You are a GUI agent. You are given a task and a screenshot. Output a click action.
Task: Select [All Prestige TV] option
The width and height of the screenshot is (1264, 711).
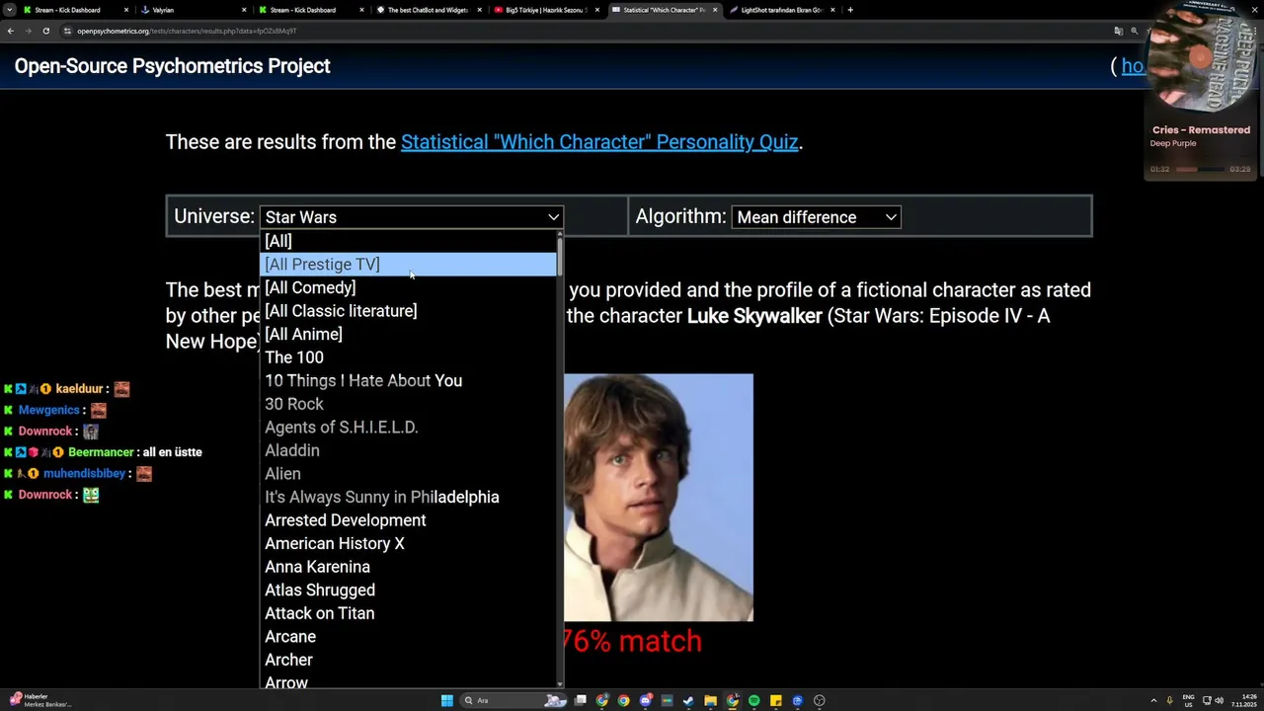click(x=408, y=264)
